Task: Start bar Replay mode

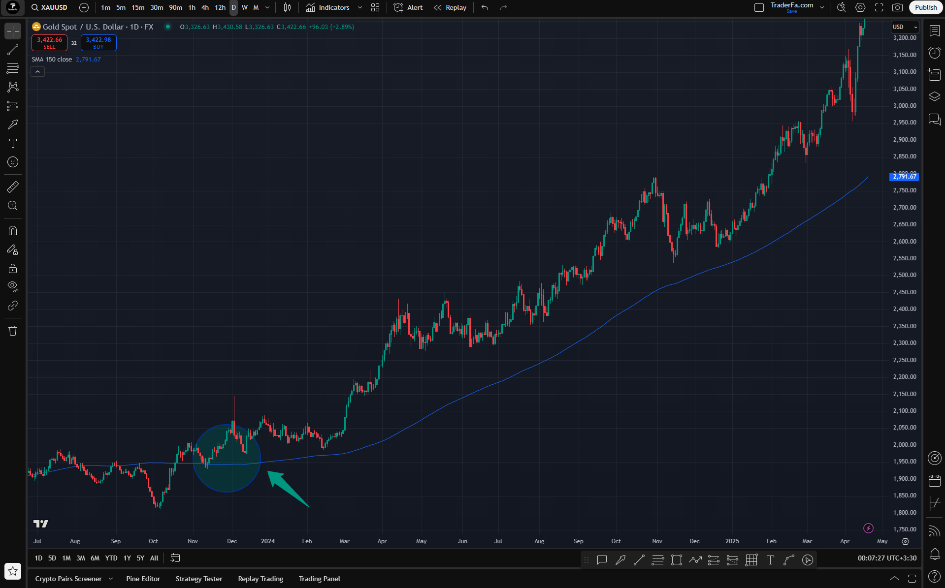Action: click(x=450, y=7)
